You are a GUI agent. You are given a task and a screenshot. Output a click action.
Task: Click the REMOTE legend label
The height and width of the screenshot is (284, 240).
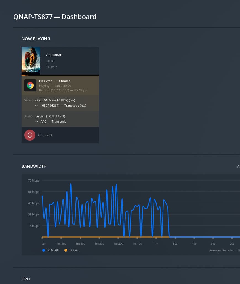click(x=53, y=250)
